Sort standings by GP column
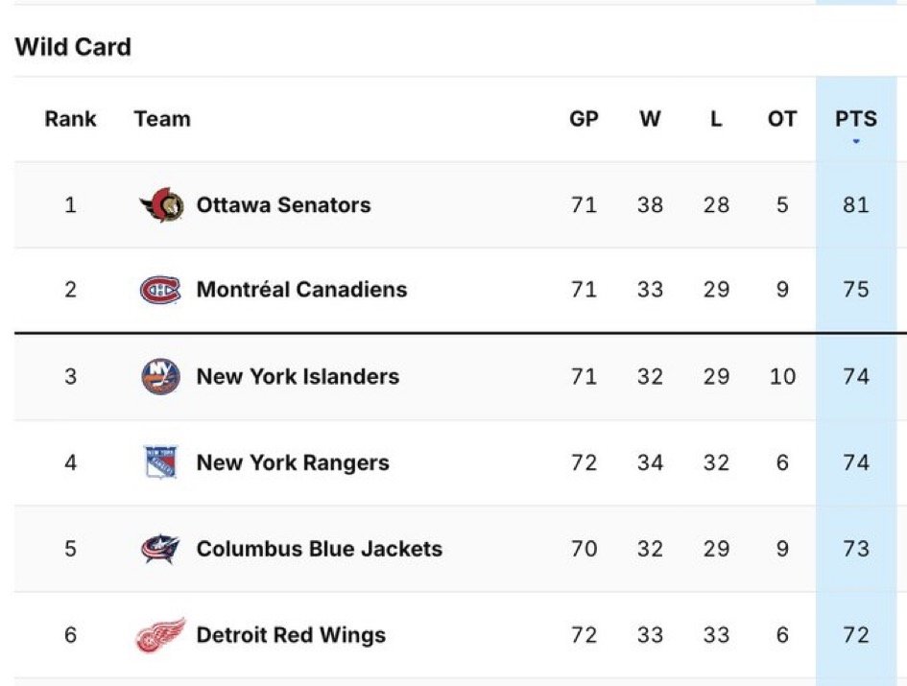The image size is (907, 686). (584, 119)
